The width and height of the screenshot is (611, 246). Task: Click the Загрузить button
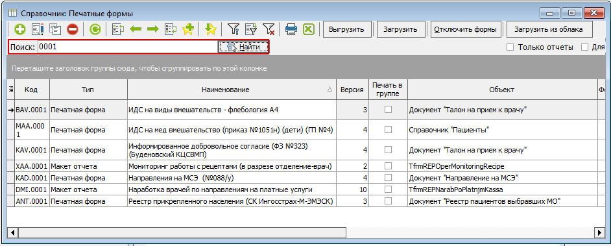click(400, 29)
